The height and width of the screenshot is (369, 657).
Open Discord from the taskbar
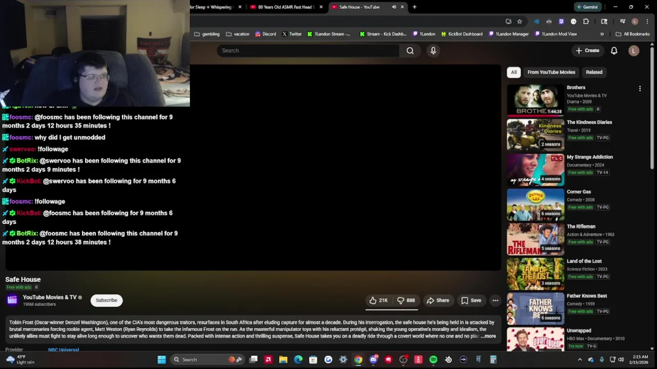pyautogui.click(x=374, y=359)
